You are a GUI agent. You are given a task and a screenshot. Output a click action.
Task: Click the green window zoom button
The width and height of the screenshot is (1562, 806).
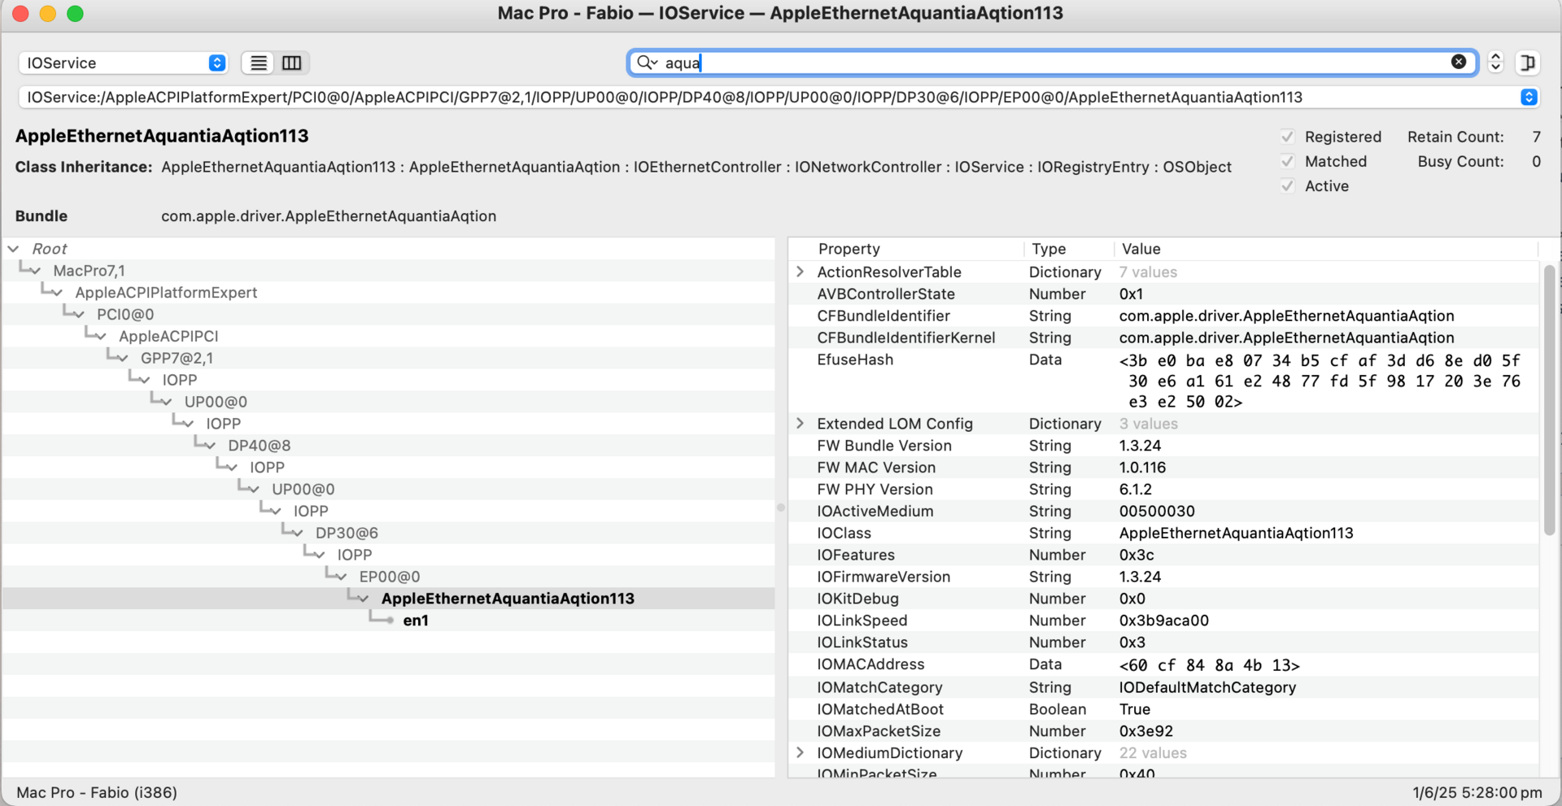click(x=75, y=14)
